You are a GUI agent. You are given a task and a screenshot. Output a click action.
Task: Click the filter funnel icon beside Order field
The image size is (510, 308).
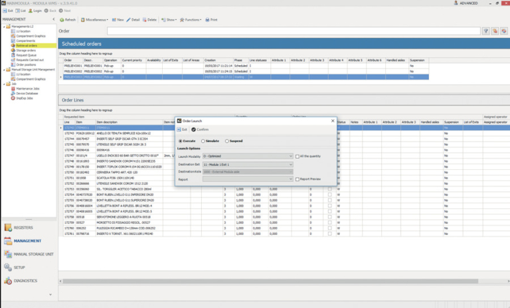pos(485,31)
